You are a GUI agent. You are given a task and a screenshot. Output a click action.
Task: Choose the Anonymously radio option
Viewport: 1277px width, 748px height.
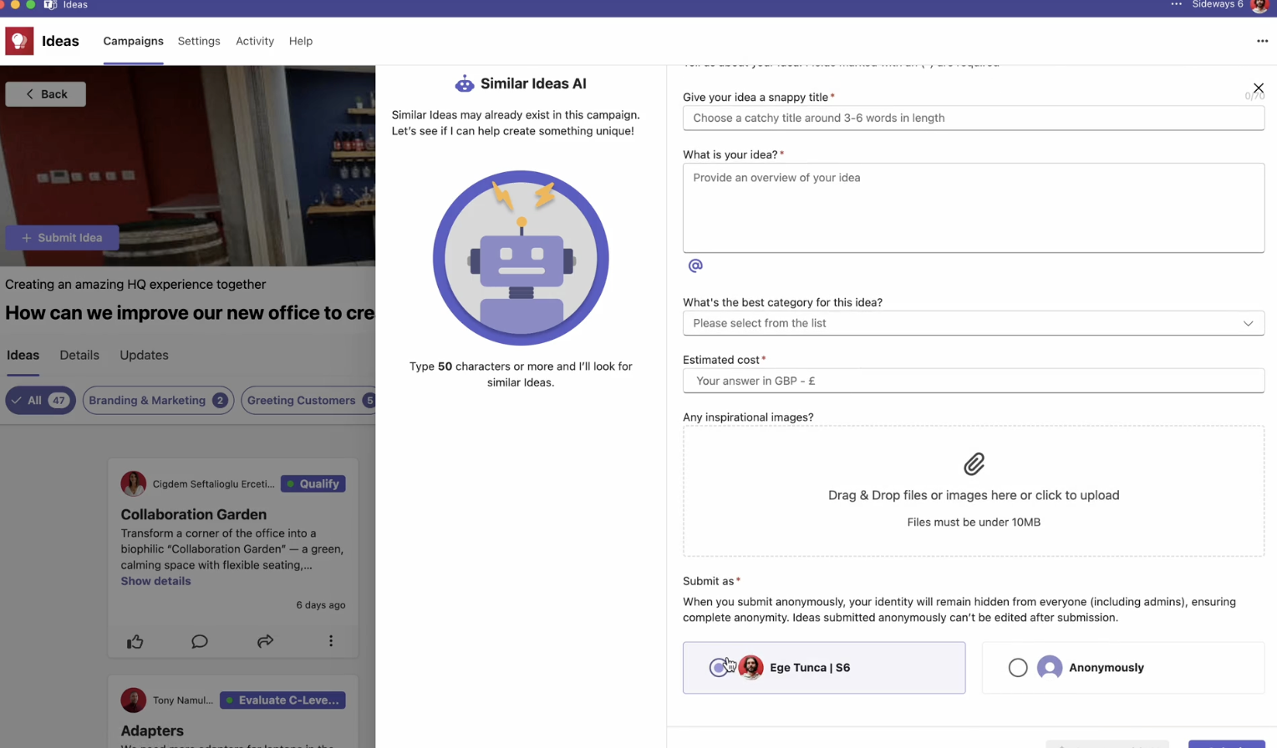pos(1017,668)
